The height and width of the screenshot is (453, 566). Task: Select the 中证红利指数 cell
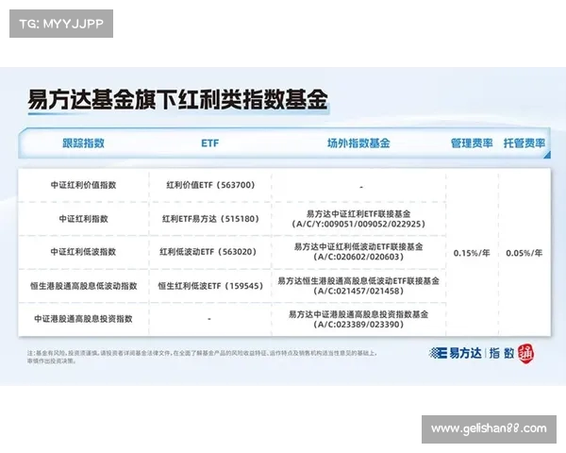(83, 219)
